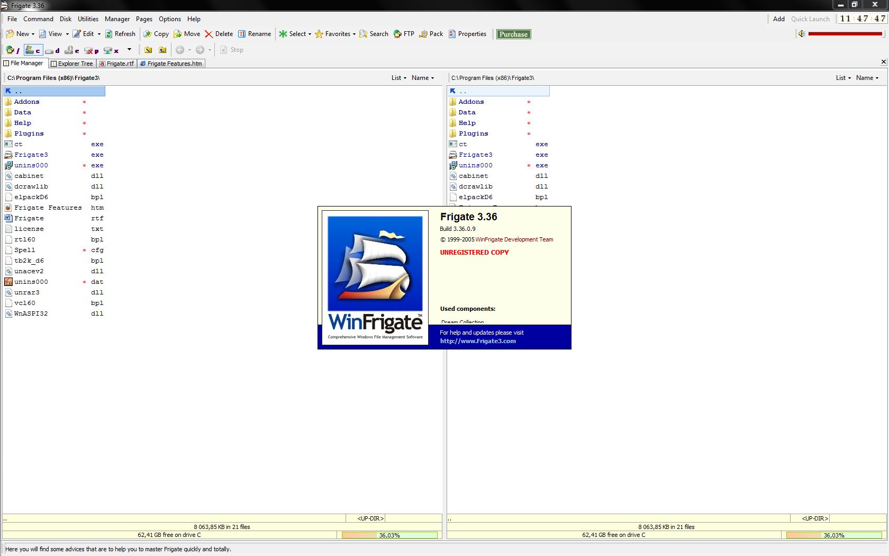889x556 pixels.
Task: Refresh the file panel
Action: pyautogui.click(x=120, y=34)
